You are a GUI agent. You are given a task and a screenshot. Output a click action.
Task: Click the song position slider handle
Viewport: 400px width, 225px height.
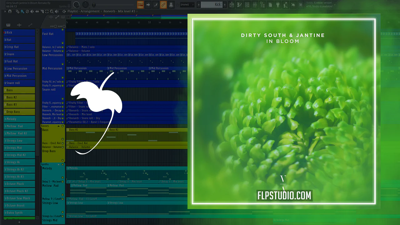[x=94, y=5]
